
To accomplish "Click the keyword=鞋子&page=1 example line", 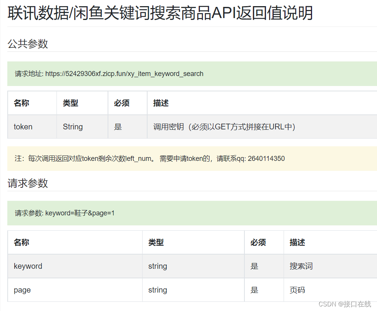I will [x=80, y=213].
